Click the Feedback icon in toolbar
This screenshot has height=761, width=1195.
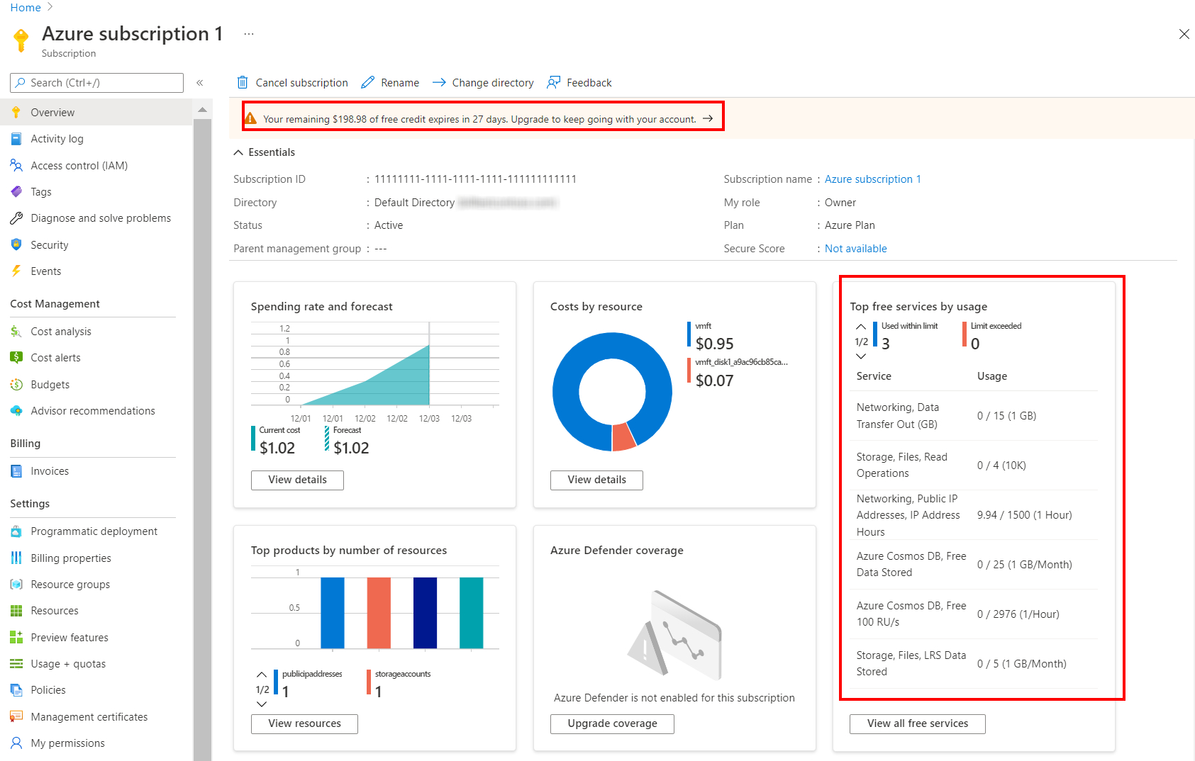click(553, 82)
